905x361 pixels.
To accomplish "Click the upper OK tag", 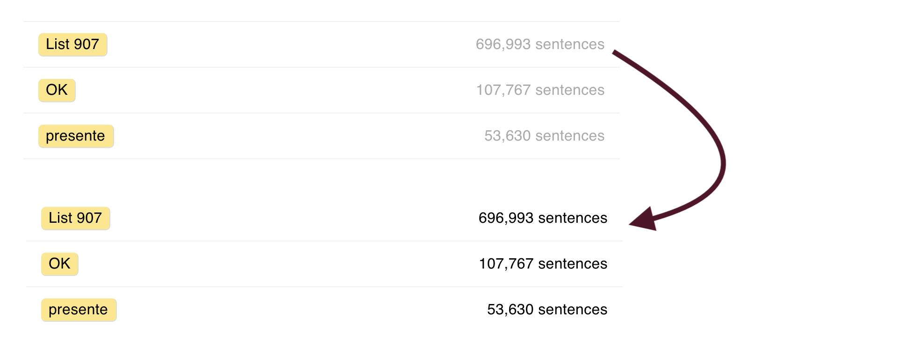I will (x=56, y=90).
